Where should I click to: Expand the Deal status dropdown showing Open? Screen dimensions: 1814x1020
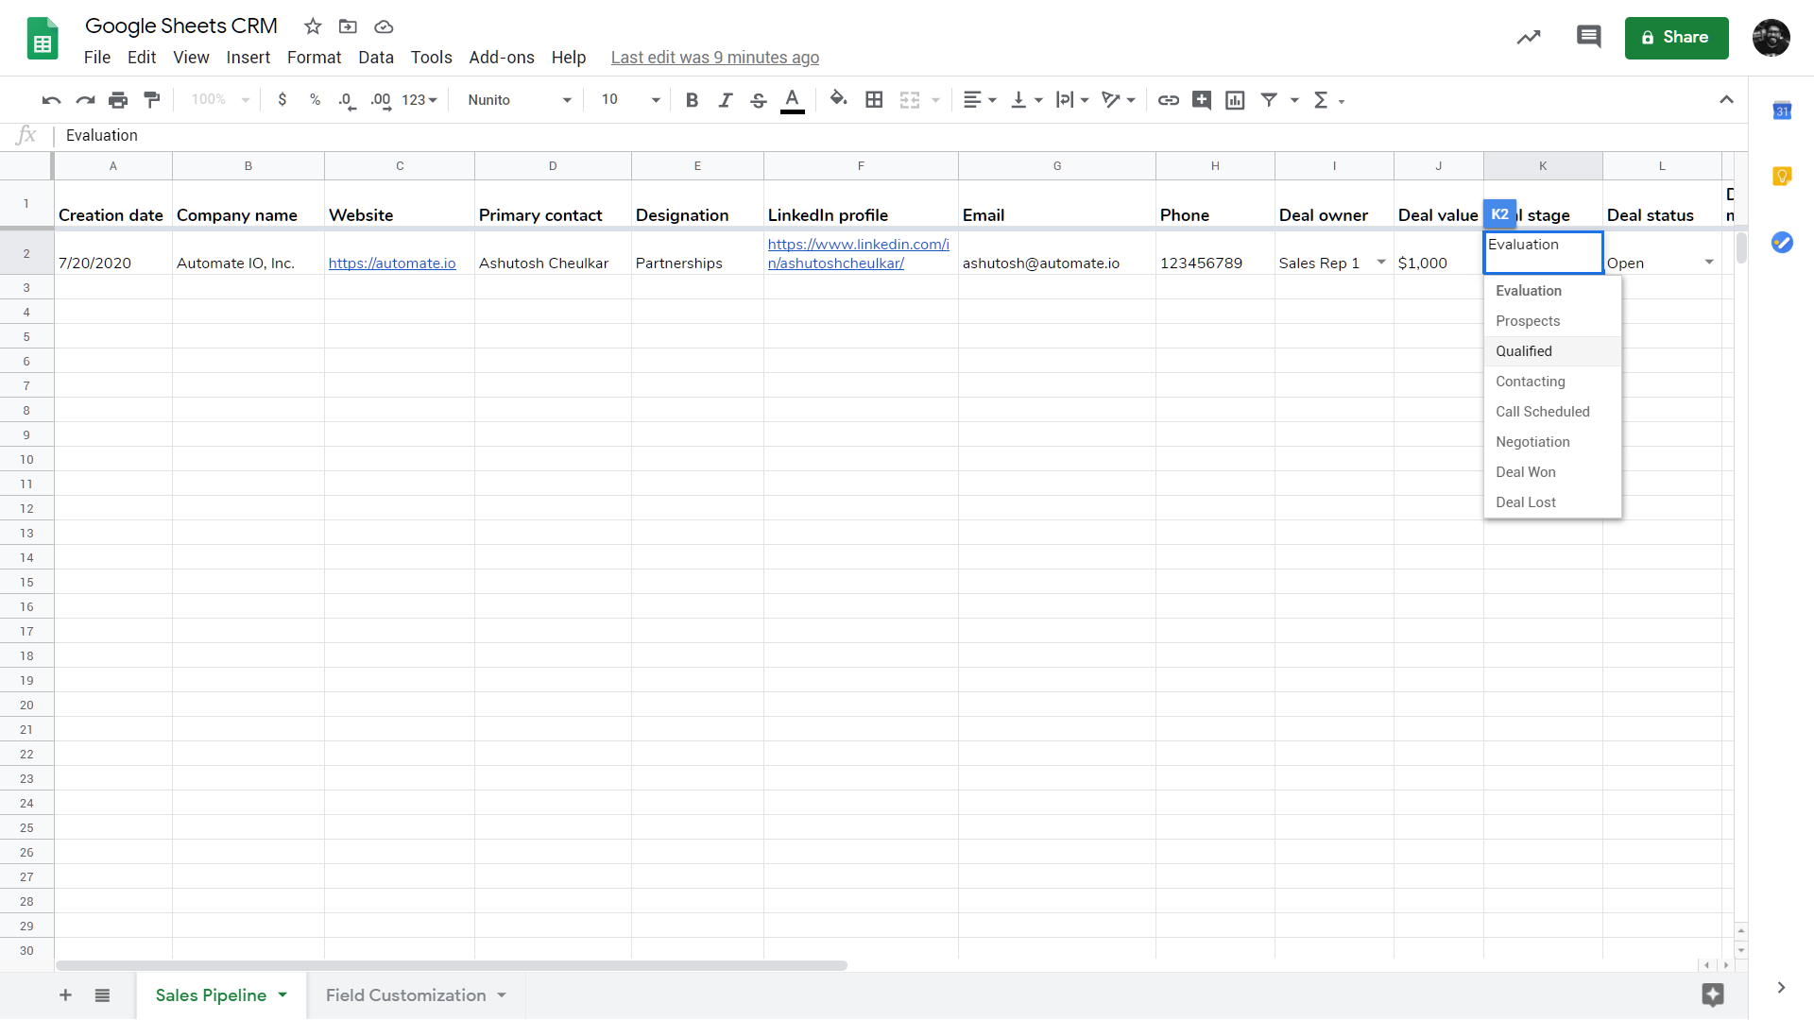[1708, 262]
